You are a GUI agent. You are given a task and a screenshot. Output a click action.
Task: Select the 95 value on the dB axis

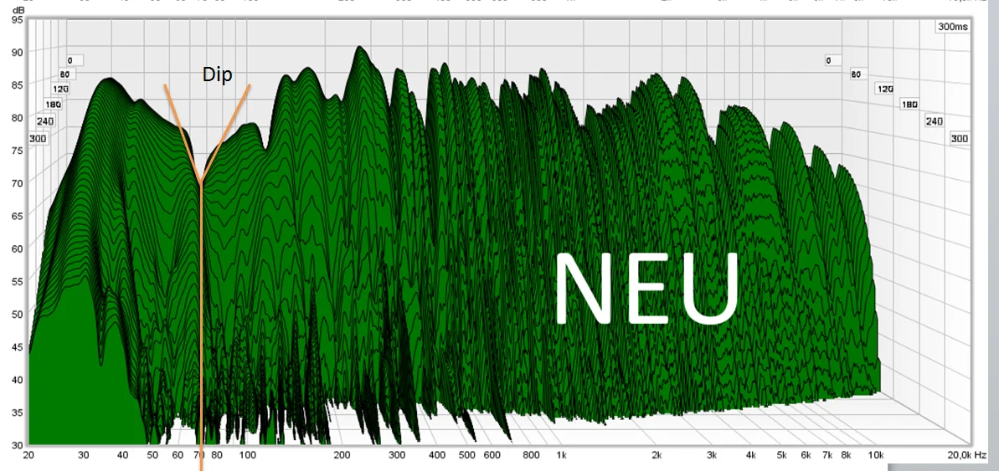click(18, 20)
